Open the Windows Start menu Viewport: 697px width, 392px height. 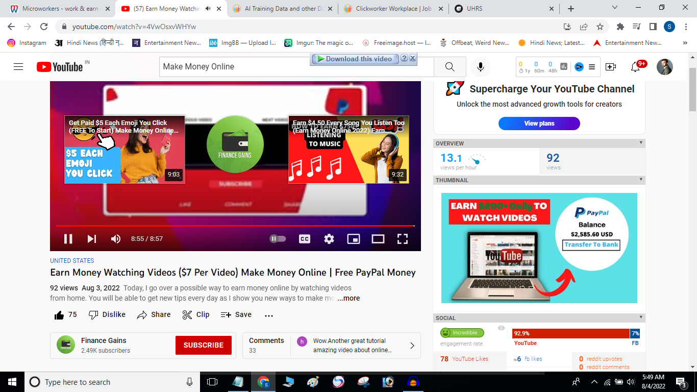(12, 382)
